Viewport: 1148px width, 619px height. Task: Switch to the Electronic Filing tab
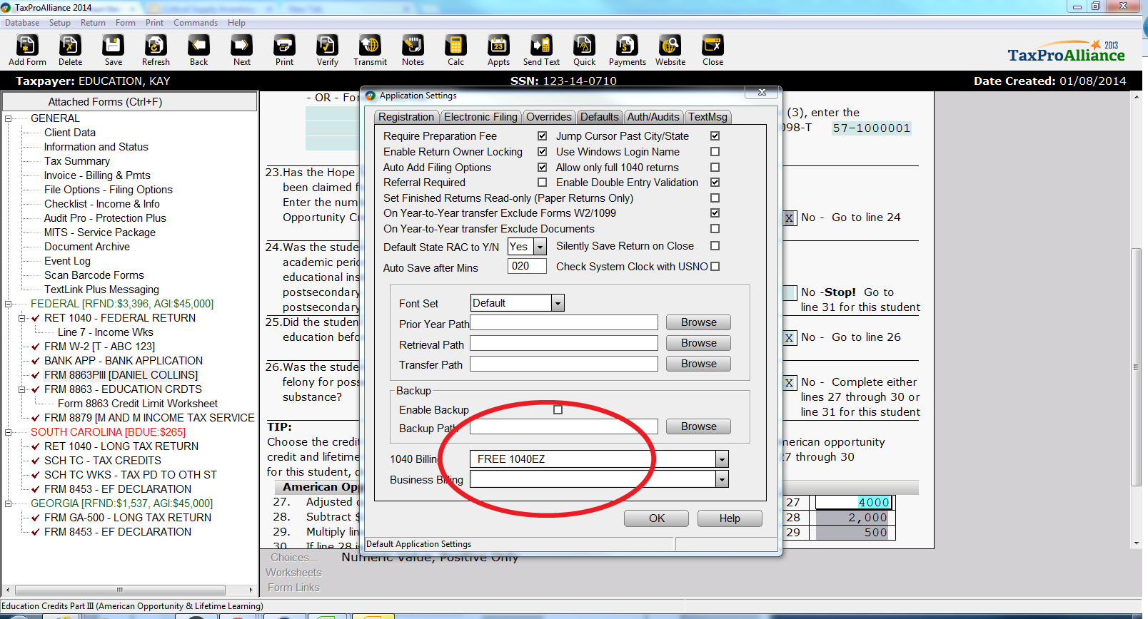coord(480,117)
